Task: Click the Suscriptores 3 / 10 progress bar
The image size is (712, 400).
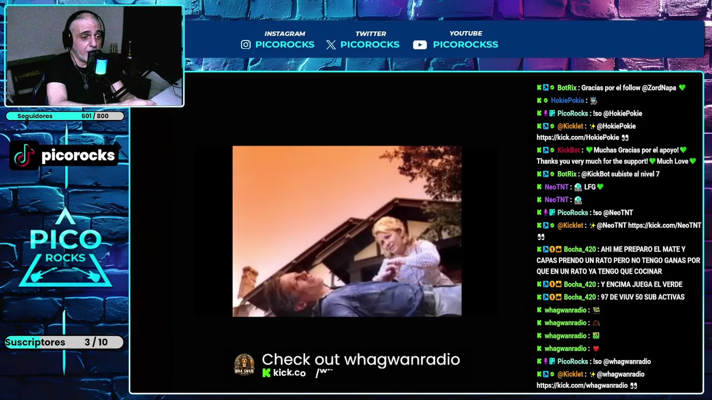Action: [65, 342]
